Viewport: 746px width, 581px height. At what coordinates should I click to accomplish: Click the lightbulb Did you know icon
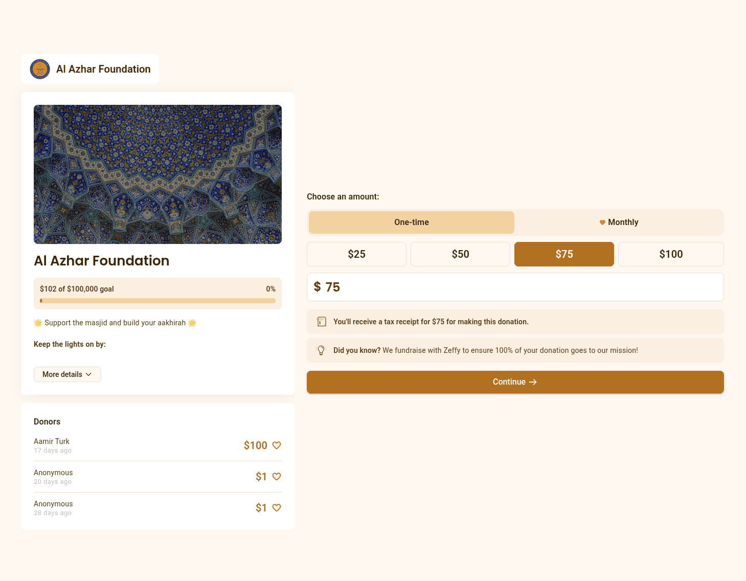(322, 350)
